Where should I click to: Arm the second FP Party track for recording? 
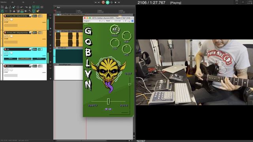pos(5,32)
